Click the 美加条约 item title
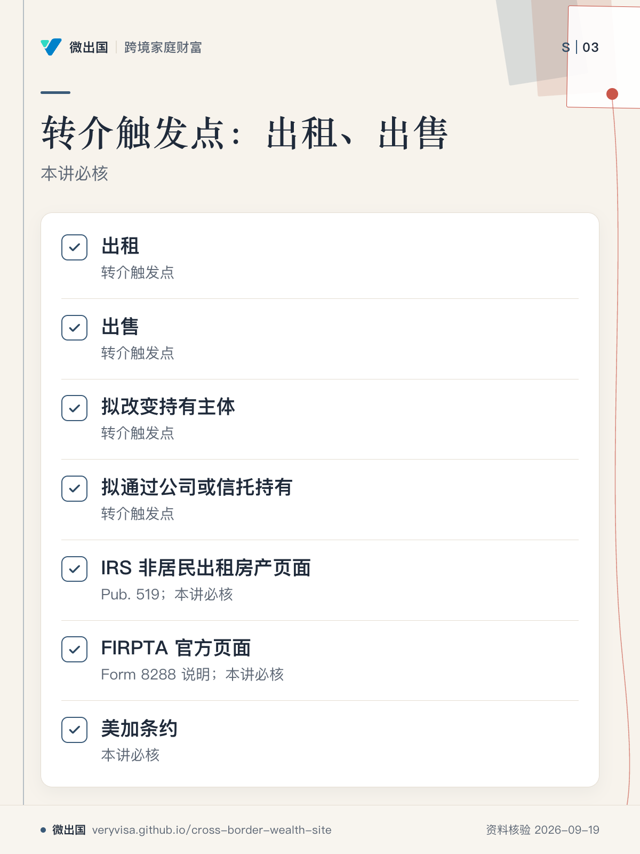Screen dimensions: 640x854 click(x=139, y=729)
